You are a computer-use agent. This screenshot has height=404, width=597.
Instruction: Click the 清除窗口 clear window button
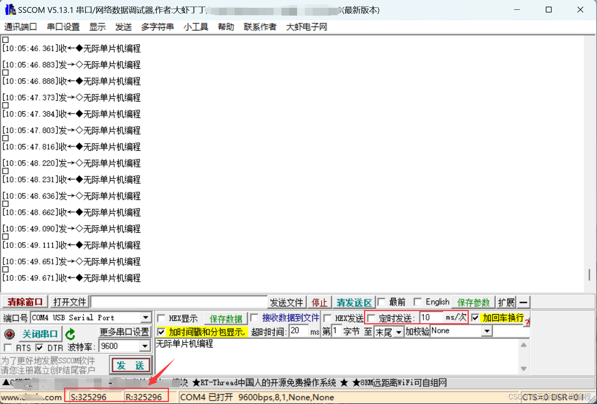point(24,301)
